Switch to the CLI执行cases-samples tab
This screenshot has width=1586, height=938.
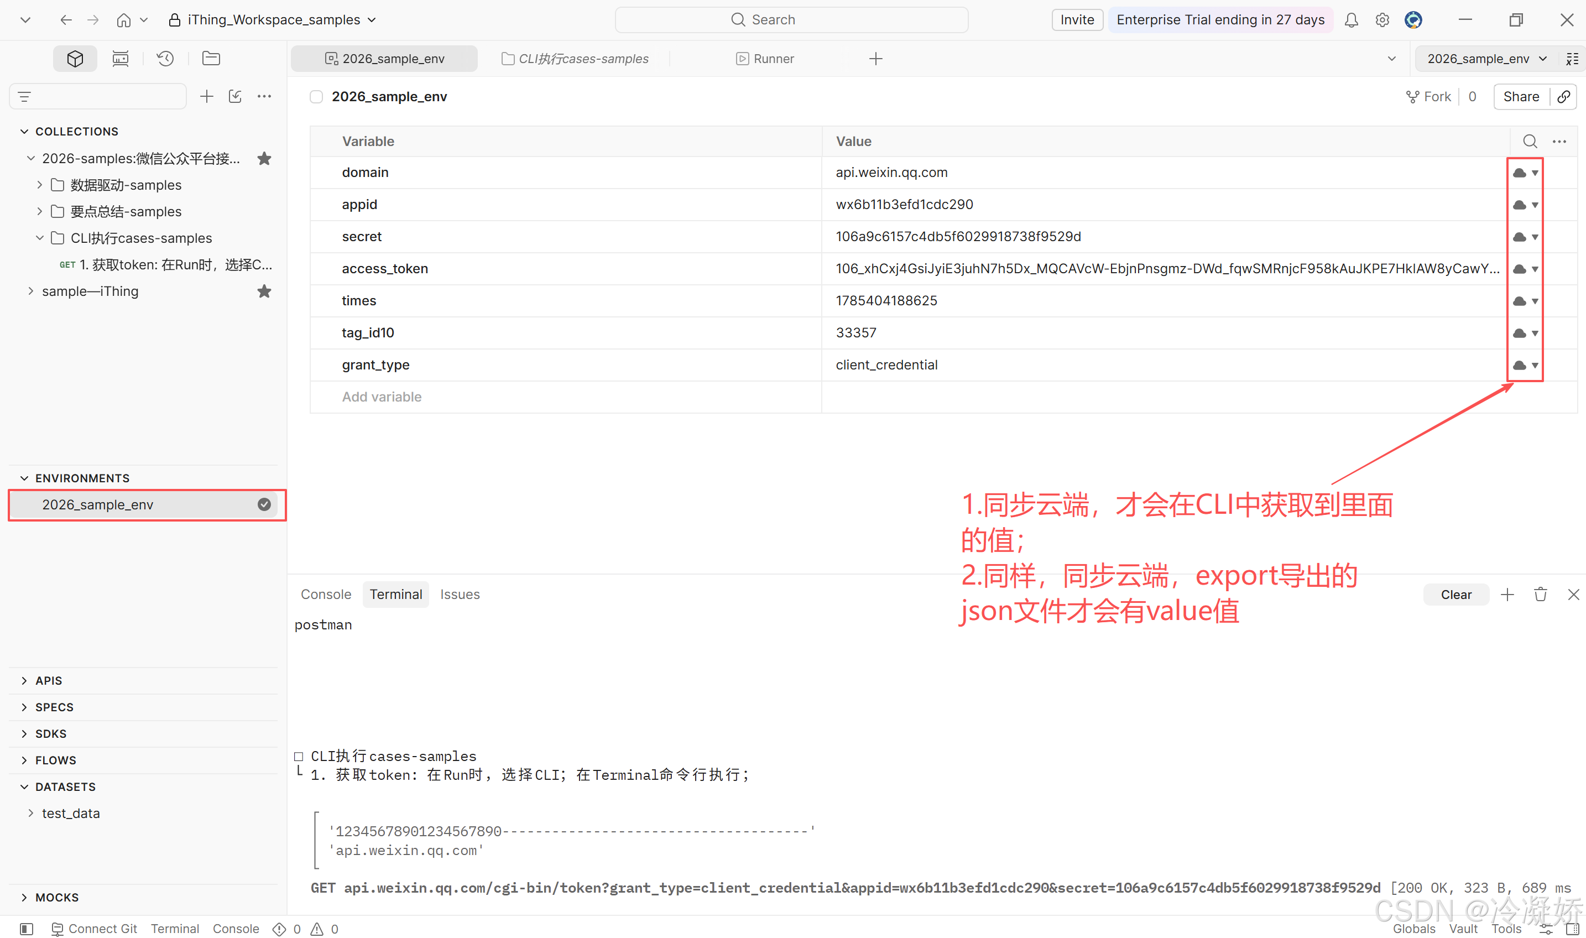coord(575,59)
